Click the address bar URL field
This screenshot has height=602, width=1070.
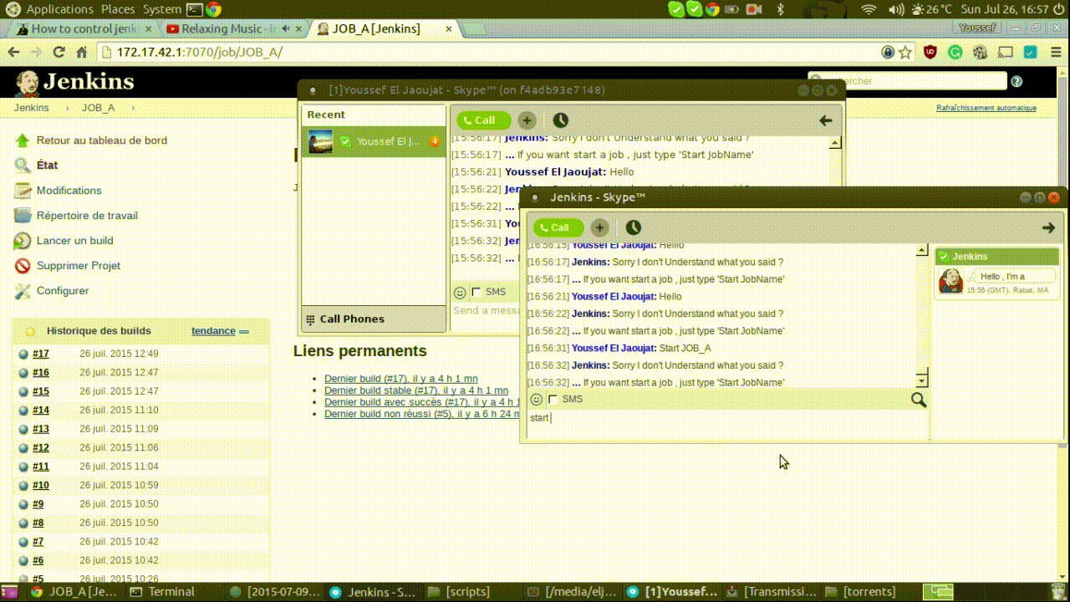click(x=493, y=52)
